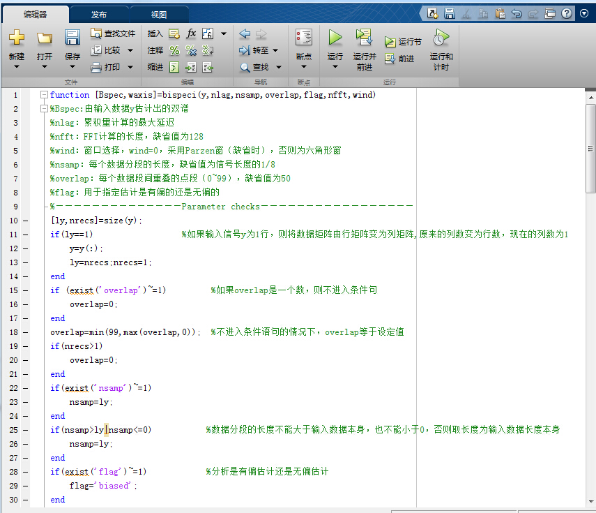Viewport: 596px width, 513px height.
Task: Open file using the folder icon
Action: (x=45, y=38)
